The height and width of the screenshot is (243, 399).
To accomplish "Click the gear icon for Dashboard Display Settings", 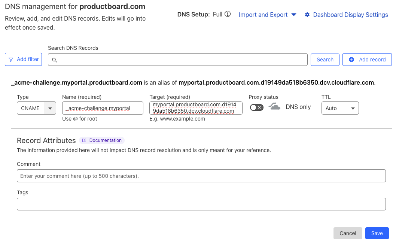I will point(307,15).
